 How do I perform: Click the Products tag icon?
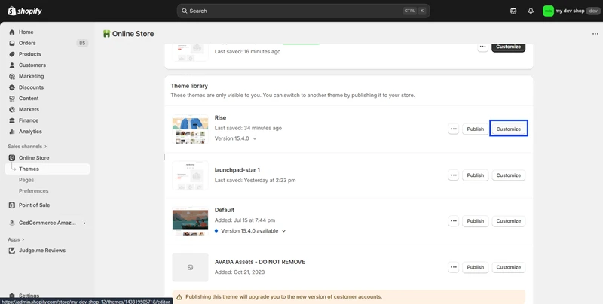tap(12, 54)
